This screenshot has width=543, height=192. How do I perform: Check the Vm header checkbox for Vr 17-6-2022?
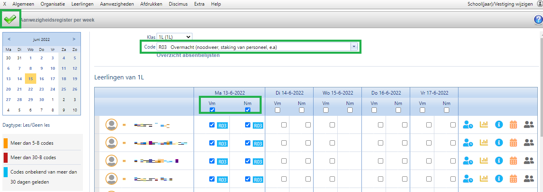pos(422,110)
